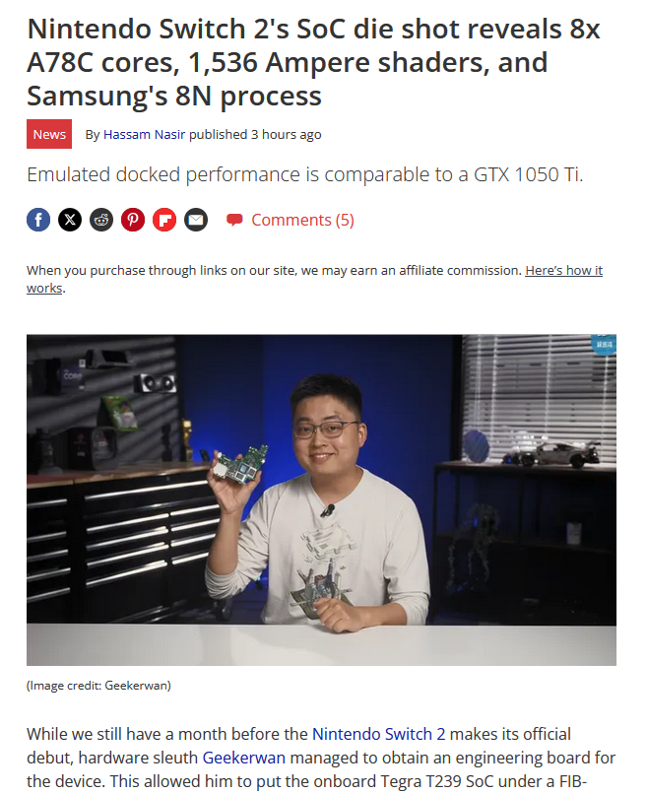Screen dimensions: 646x794
Task: Follow the Geekerwan link in paragraph
Action: pyautogui.click(x=244, y=758)
